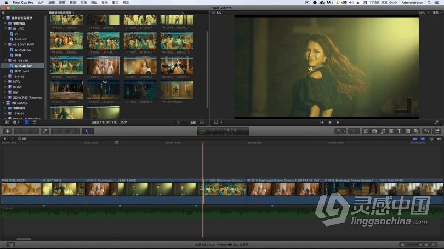
Task: Select GRADE MV under 03 red r3d
Action: point(23,66)
